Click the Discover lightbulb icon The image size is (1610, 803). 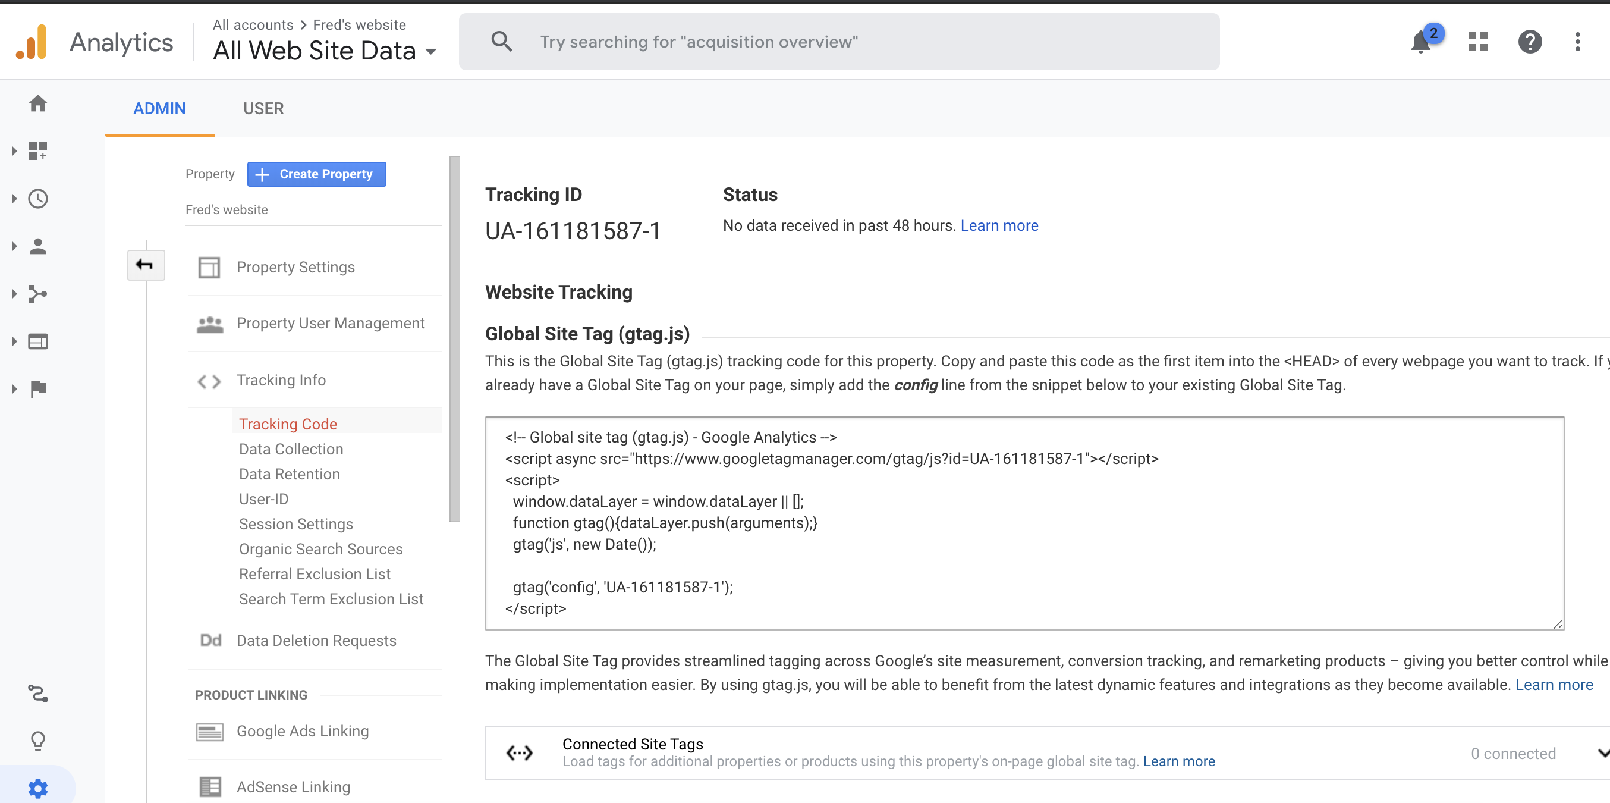pos(37,741)
